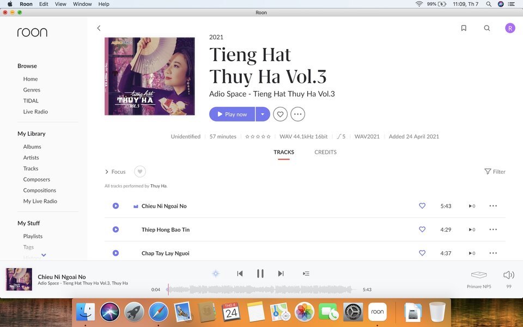This screenshot has height=327, width=523.
Task: Open the purple R profile avatar
Action: 510,28
